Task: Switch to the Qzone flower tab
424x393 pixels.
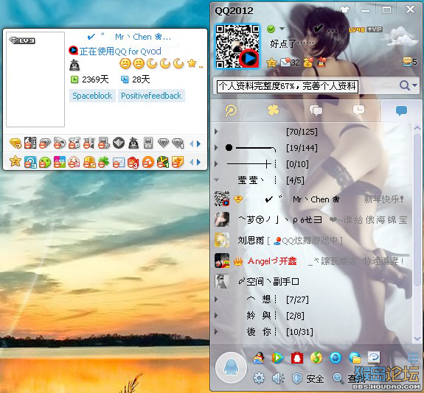Action: [273, 110]
